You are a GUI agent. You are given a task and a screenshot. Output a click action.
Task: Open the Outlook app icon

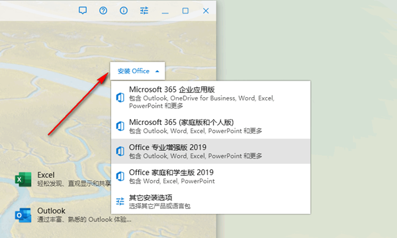point(23,216)
